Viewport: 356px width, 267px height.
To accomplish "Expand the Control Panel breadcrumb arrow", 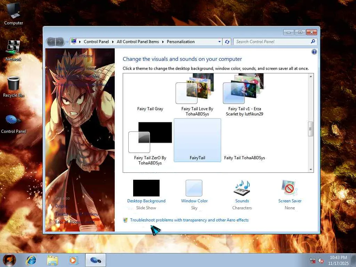I will click(x=113, y=42).
